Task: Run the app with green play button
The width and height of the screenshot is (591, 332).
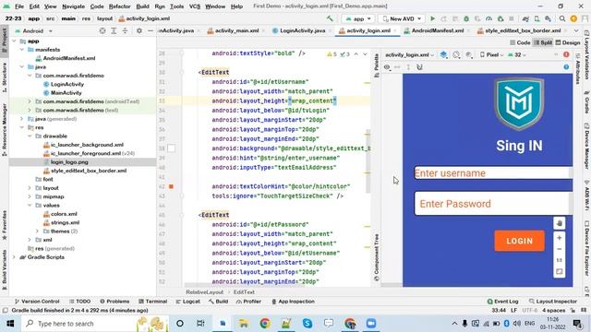Action: pyautogui.click(x=432, y=18)
